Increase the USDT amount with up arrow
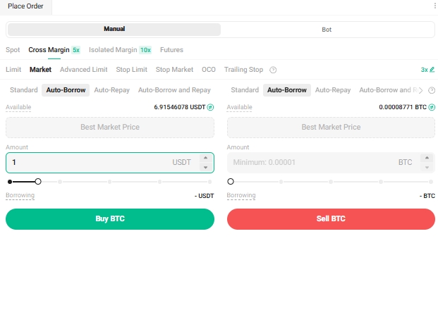Image resolution: width=438 pixels, height=334 pixels. (205, 158)
